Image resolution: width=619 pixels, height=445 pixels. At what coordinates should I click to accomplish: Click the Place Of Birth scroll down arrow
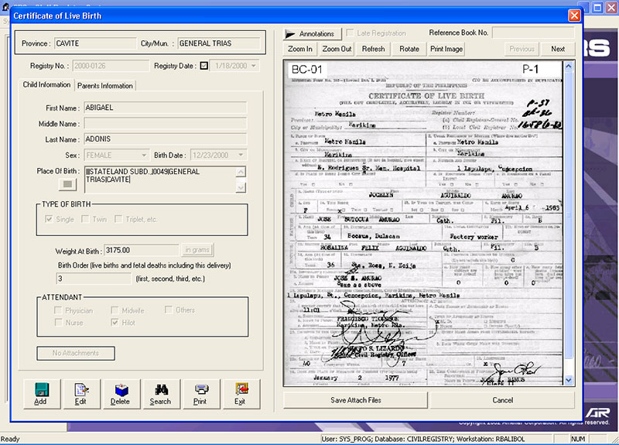click(x=241, y=187)
